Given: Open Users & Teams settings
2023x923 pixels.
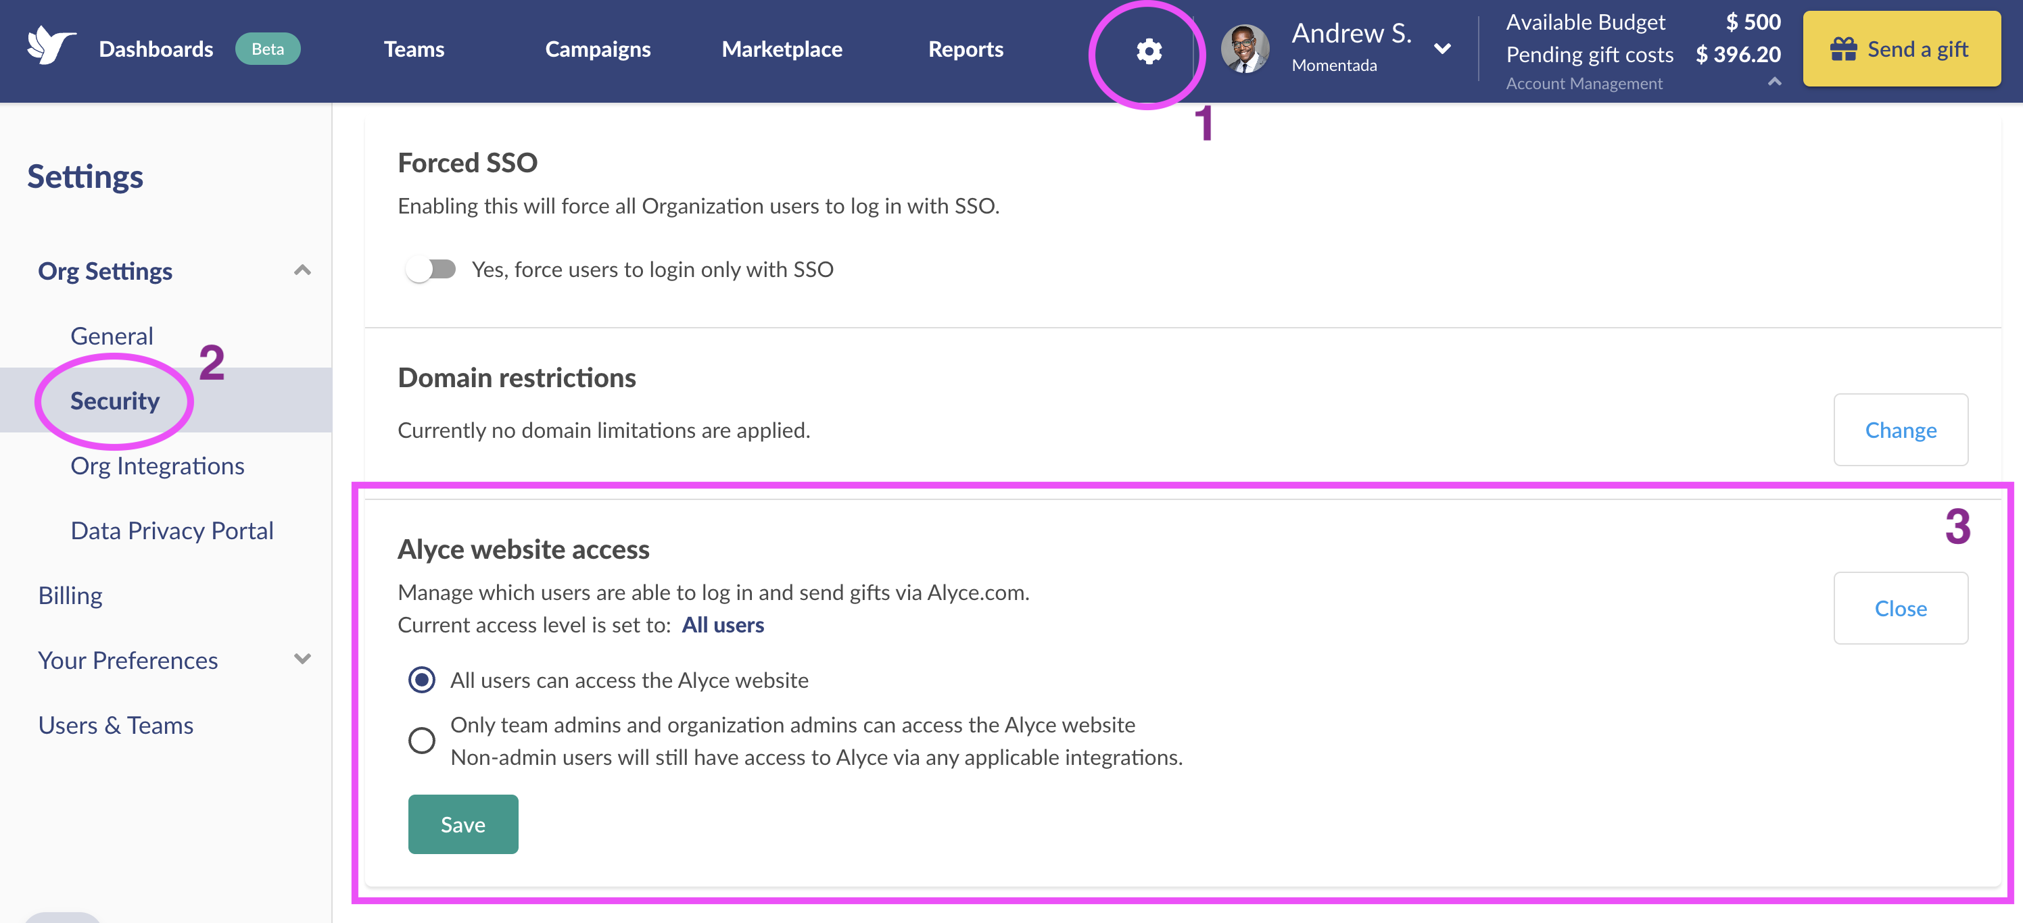Looking at the screenshot, I should pyautogui.click(x=116, y=725).
